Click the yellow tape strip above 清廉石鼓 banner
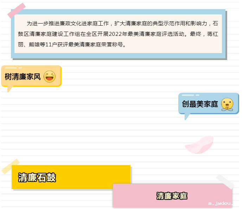The width and height of the screenshot is (243, 209). (x=11, y=166)
